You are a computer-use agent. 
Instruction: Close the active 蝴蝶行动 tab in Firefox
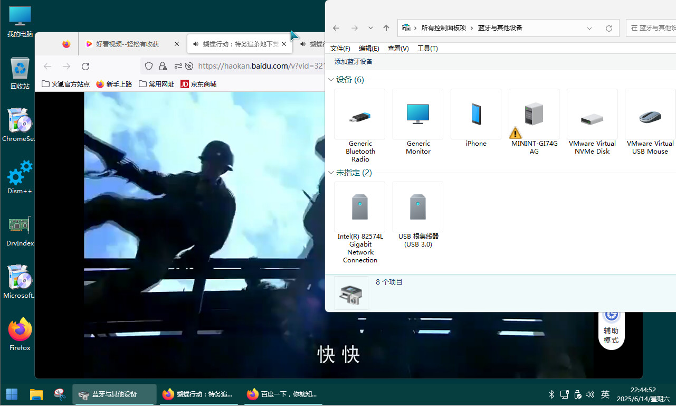(284, 44)
